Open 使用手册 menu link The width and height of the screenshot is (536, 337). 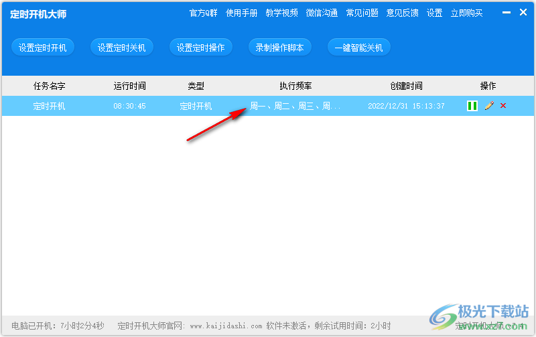tap(241, 13)
